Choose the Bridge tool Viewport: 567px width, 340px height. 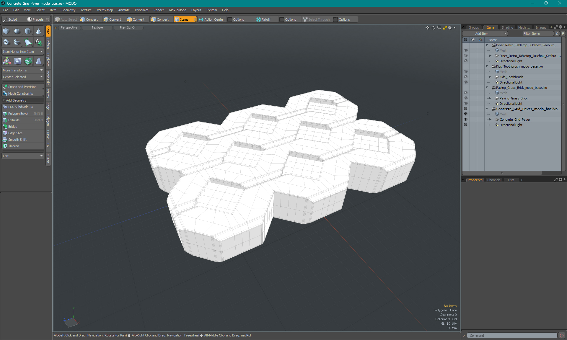coord(23,127)
